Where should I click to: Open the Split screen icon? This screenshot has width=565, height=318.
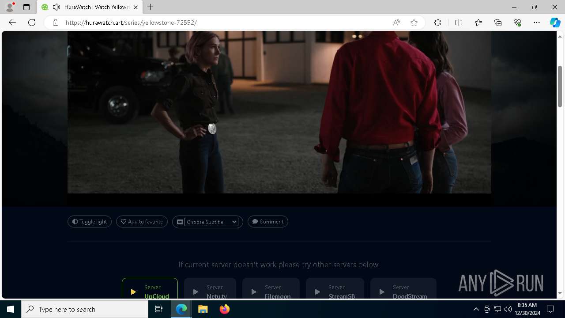click(x=459, y=23)
